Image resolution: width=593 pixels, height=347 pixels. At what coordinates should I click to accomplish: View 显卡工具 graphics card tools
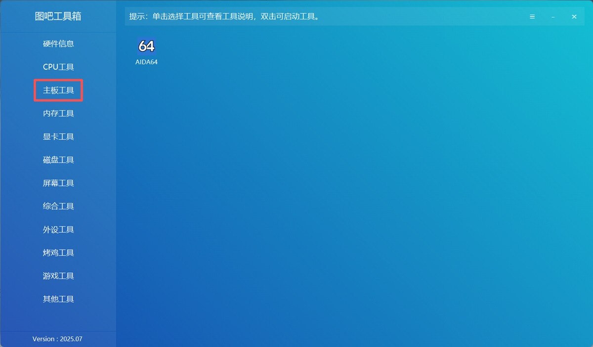coord(58,136)
